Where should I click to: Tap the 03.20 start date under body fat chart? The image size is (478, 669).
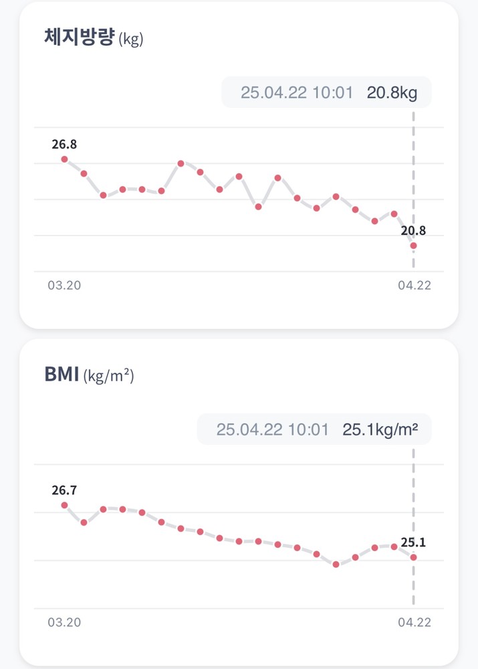[64, 286]
